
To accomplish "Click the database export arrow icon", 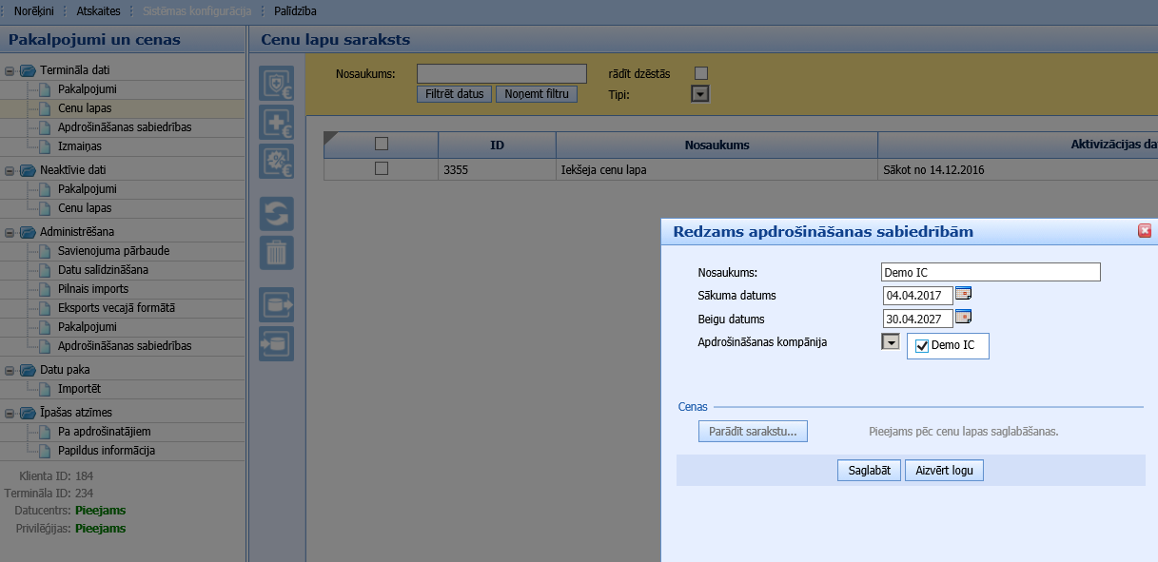I will point(277,304).
